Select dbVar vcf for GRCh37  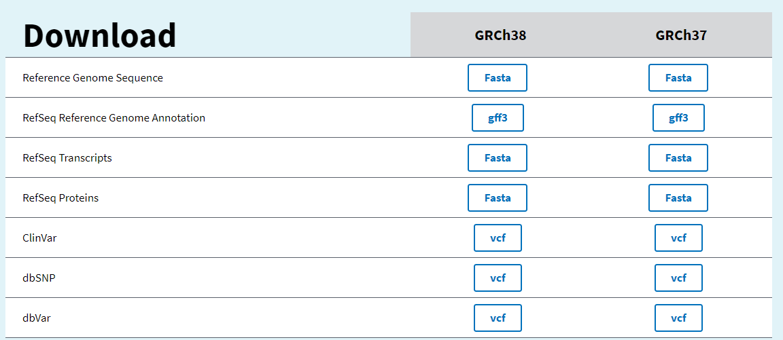point(678,318)
